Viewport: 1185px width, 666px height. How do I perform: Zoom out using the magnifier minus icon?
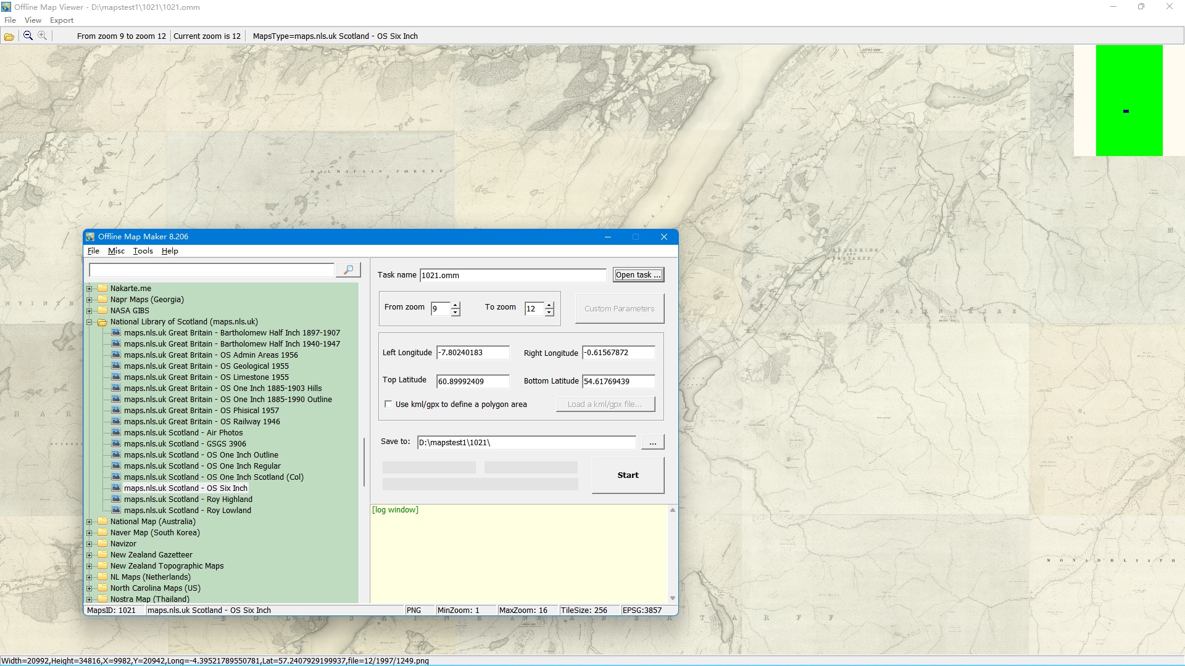click(28, 36)
